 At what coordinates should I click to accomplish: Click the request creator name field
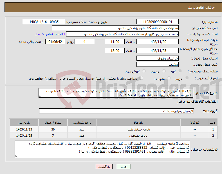pos(122,34)
